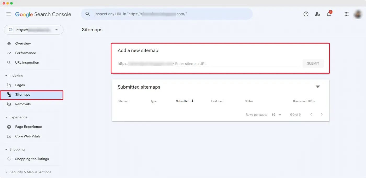Expand Security & Manual Actions section
The image size is (366, 178).
coord(28,172)
